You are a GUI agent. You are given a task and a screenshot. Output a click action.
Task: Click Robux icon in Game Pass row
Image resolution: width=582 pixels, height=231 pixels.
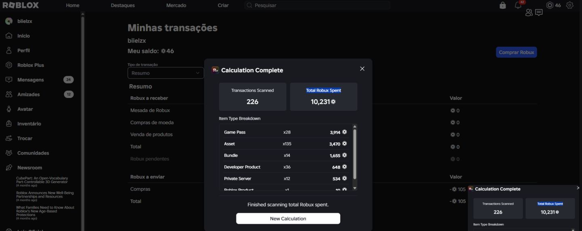coord(344,132)
